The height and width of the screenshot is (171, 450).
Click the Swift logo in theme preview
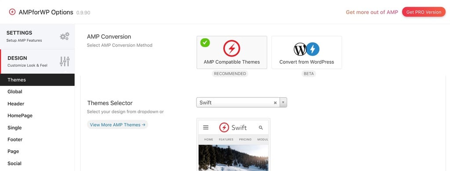(233, 127)
